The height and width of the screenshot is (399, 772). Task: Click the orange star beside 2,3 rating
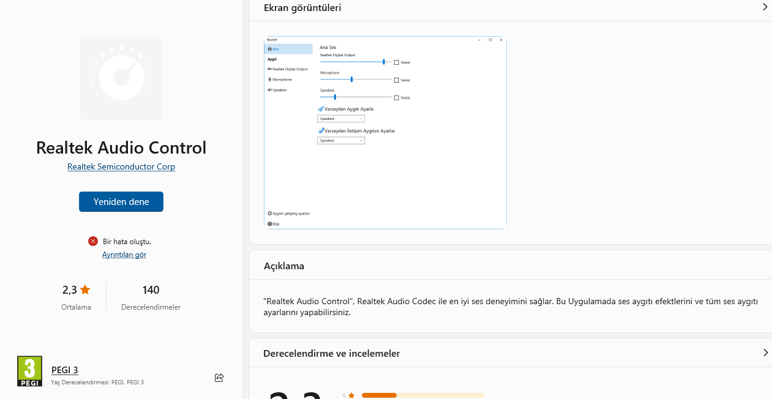pyautogui.click(x=85, y=289)
